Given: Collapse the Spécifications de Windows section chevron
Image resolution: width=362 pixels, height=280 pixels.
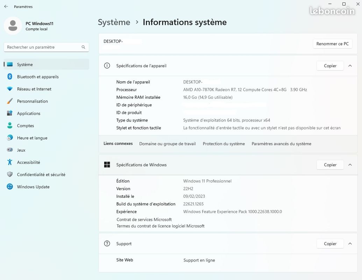Looking at the screenshot, I should coord(350,165).
